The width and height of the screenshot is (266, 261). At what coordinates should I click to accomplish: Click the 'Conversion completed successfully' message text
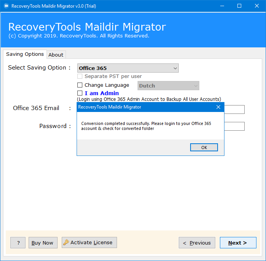(x=146, y=126)
